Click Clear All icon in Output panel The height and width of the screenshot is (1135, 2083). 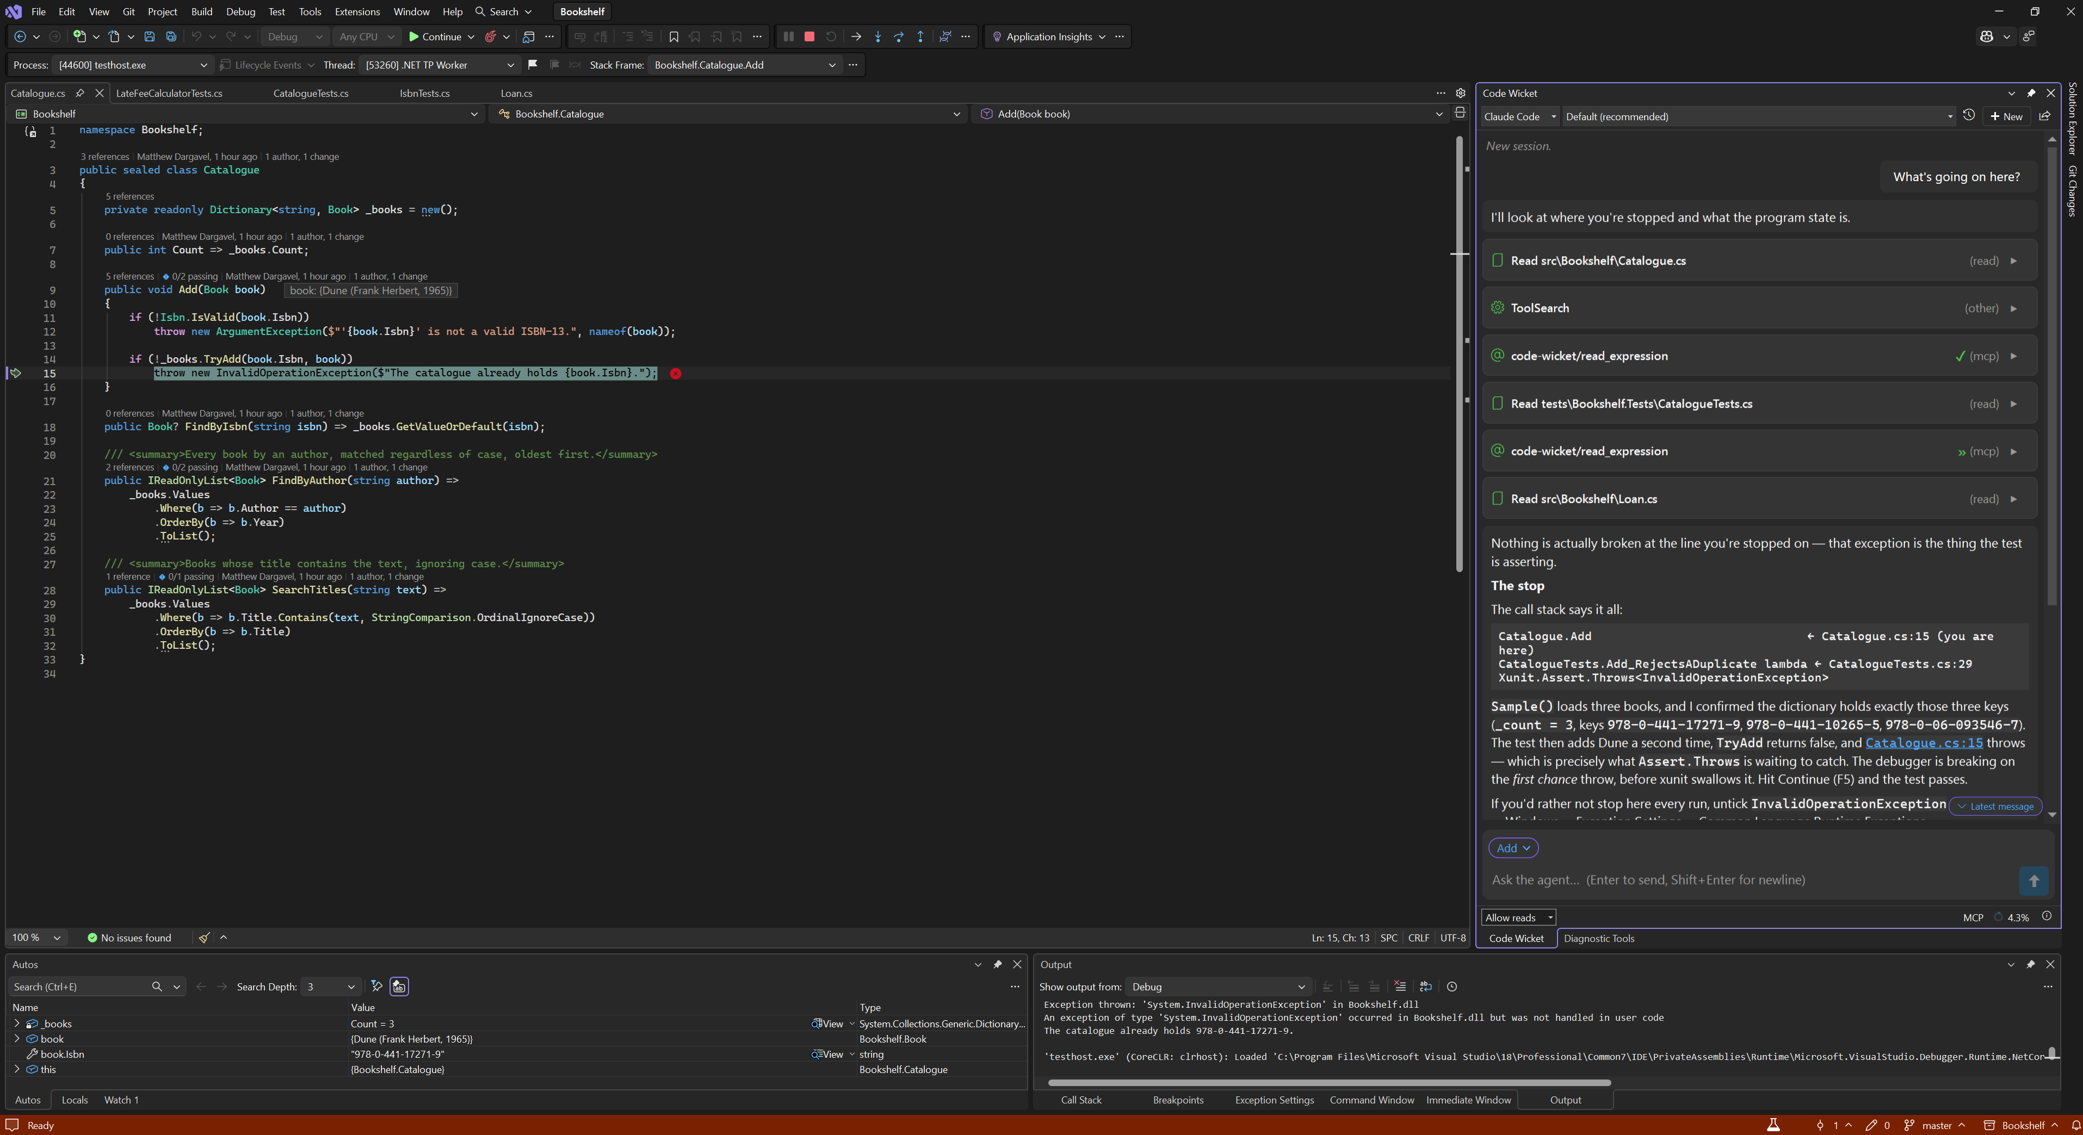click(x=1400, y=986)
